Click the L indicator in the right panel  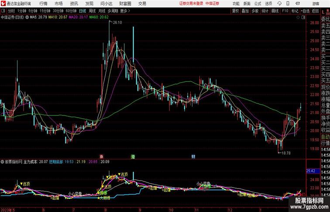[x=323, y=13]
